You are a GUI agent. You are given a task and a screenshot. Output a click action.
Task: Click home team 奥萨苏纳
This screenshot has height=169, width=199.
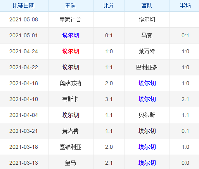70,83
